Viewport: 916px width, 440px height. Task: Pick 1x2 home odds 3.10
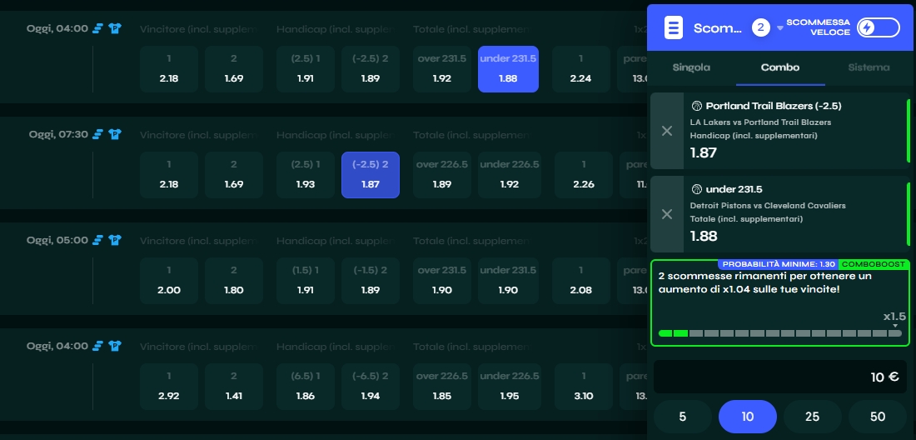(x=584, y=386)
